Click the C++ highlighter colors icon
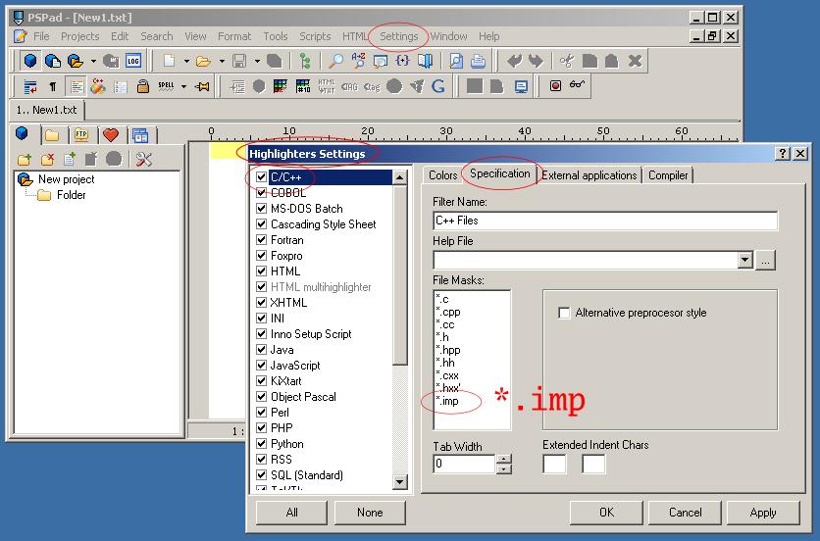This screenshot has height=541, width=820. 98,85
